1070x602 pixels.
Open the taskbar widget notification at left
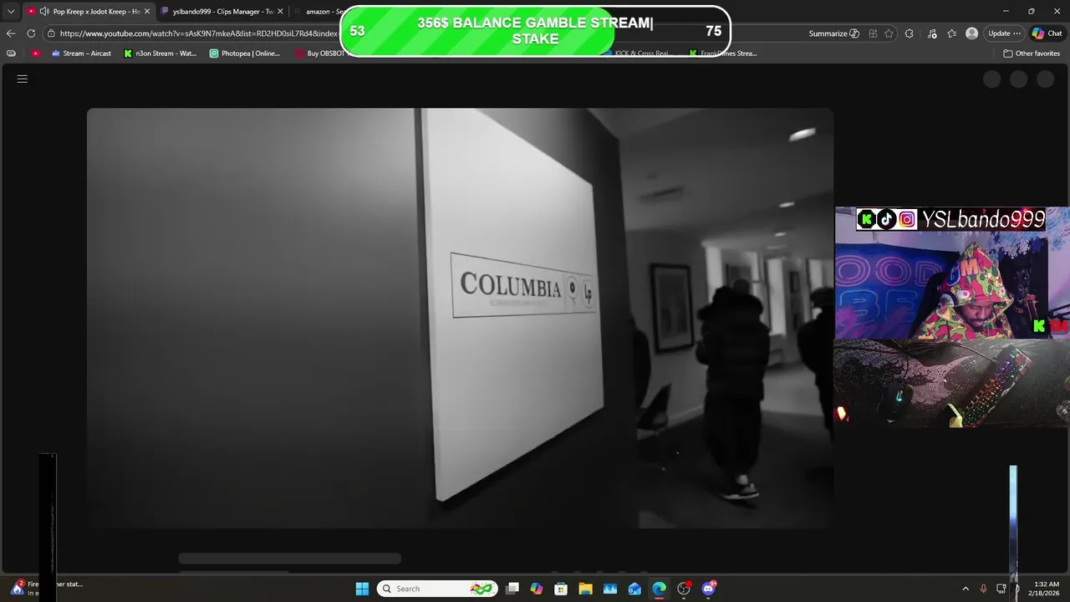[x=46, y=589]
